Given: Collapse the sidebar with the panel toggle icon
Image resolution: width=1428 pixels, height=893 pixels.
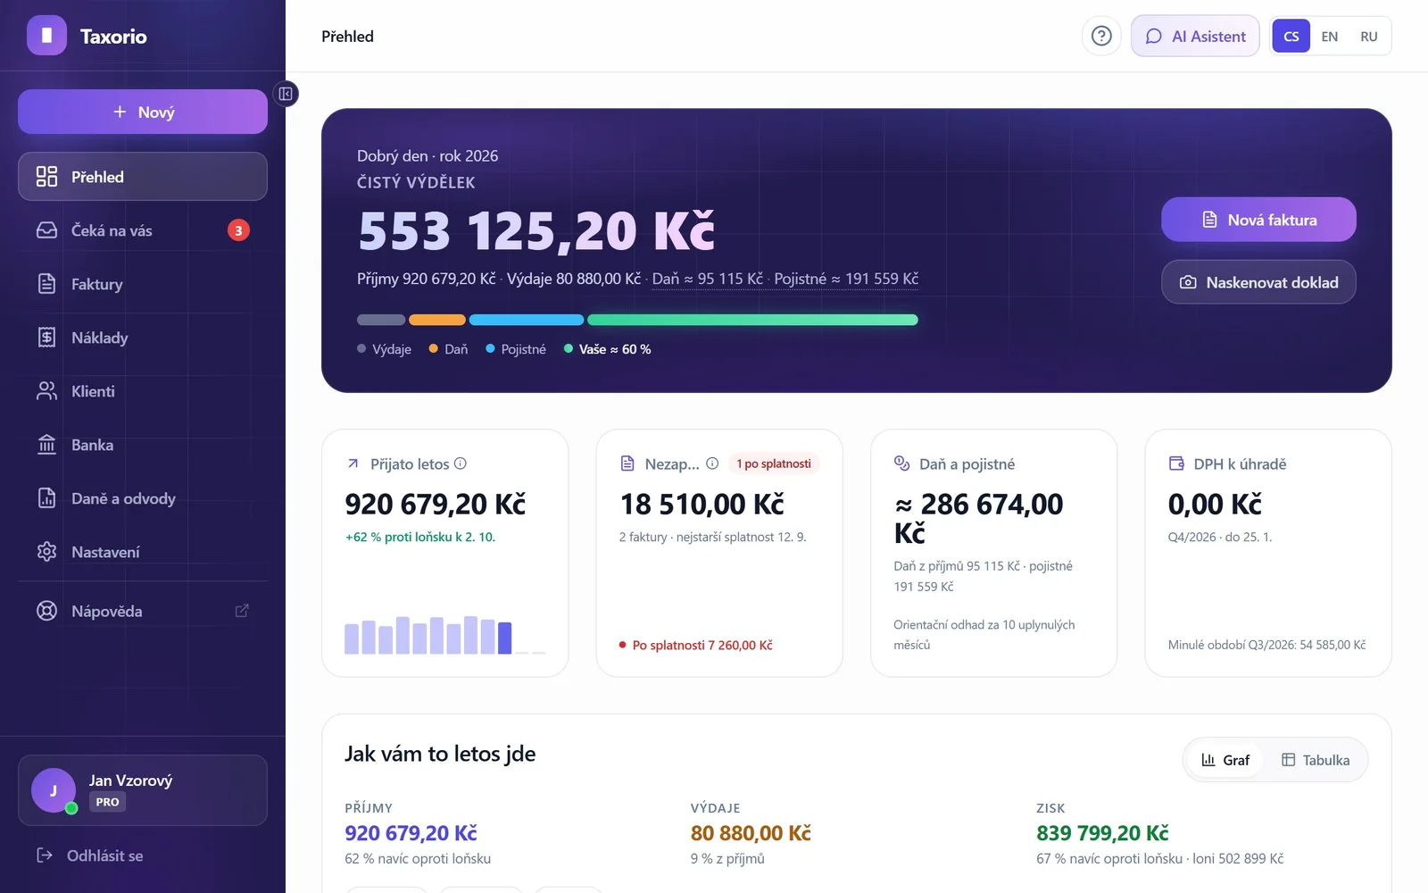Looking at the screenshot, I should click(286, 94).
